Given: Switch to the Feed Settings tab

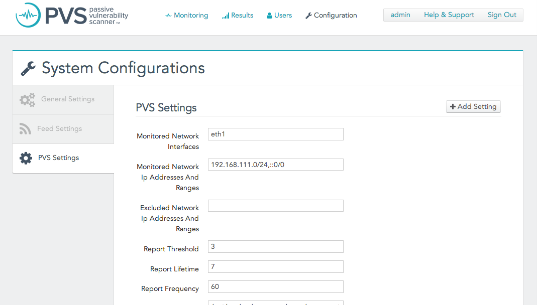Looking at the screenshot, I should [63, 129].
